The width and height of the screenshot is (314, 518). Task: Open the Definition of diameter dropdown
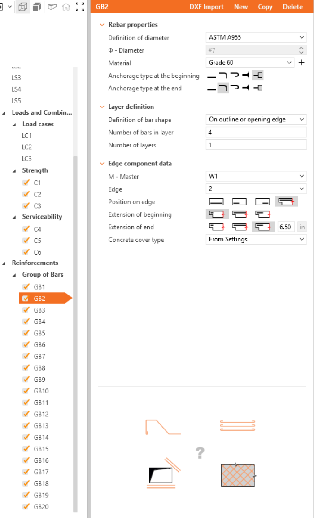tap(256, 37)
